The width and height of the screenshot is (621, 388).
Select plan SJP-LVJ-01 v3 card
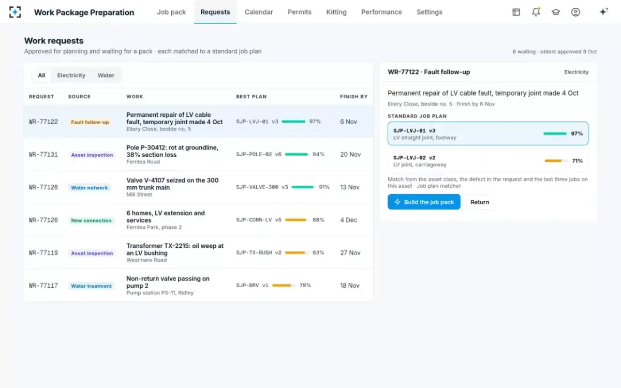point(488,133)
